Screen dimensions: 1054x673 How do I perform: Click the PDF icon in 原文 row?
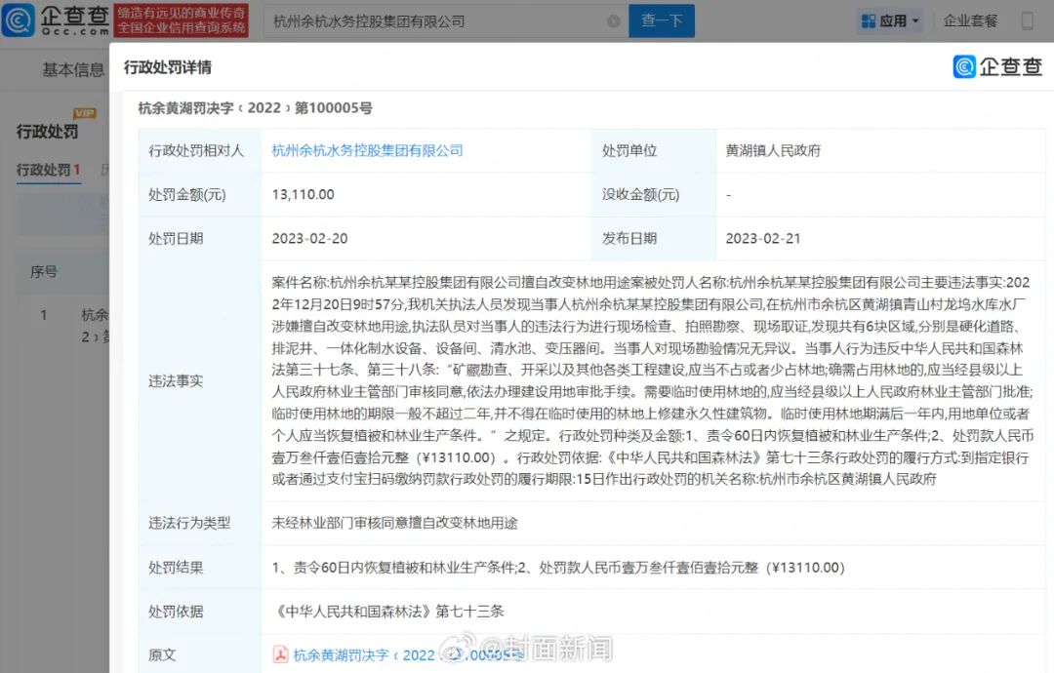coord(279,654)
